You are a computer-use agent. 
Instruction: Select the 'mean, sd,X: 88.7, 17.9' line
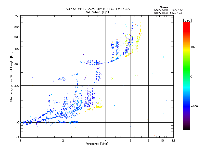point(168,13)
